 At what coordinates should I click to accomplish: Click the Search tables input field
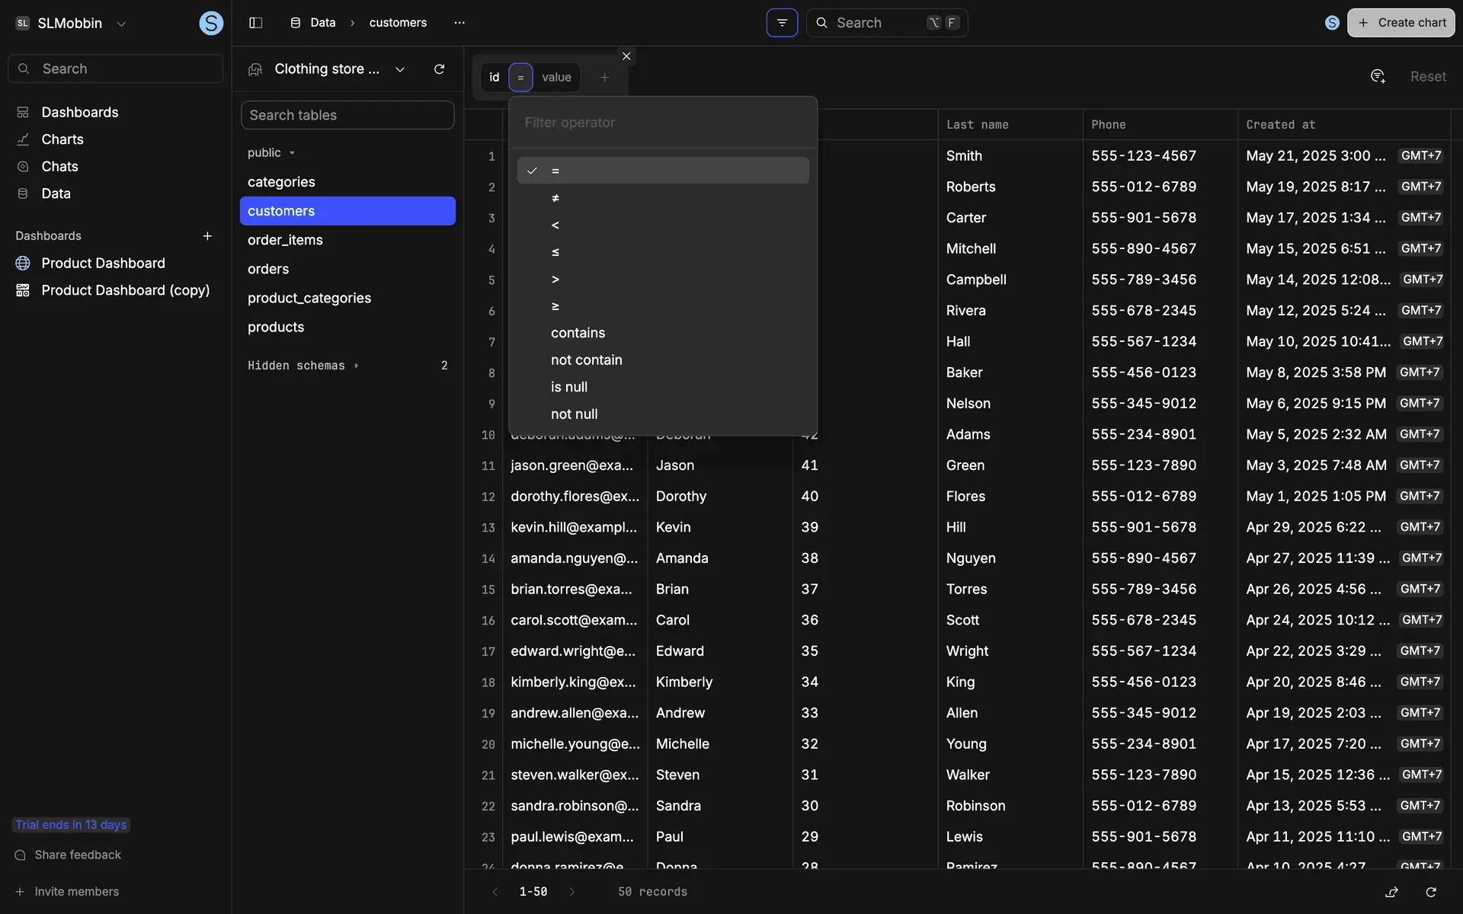coord(347,115)
